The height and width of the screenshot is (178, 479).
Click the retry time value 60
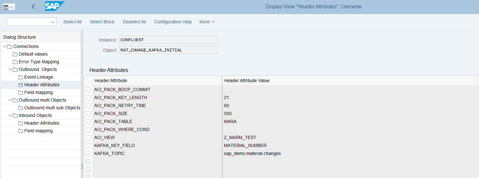[x=227, y=105]
